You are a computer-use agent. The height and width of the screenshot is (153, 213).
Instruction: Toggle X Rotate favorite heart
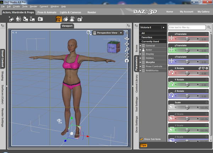pyautogui.click(x=203, y=68)
